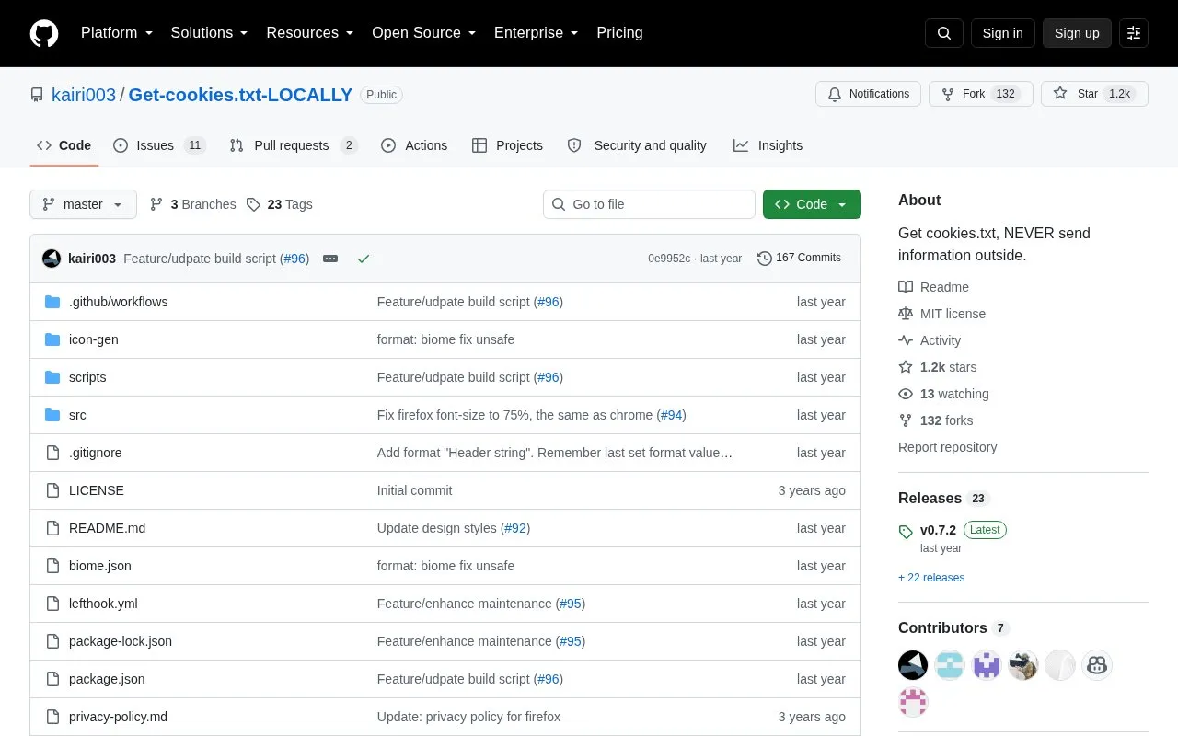Switch to the Insights tab
This screenshot has height=736, width=1178.
point(768,145)
